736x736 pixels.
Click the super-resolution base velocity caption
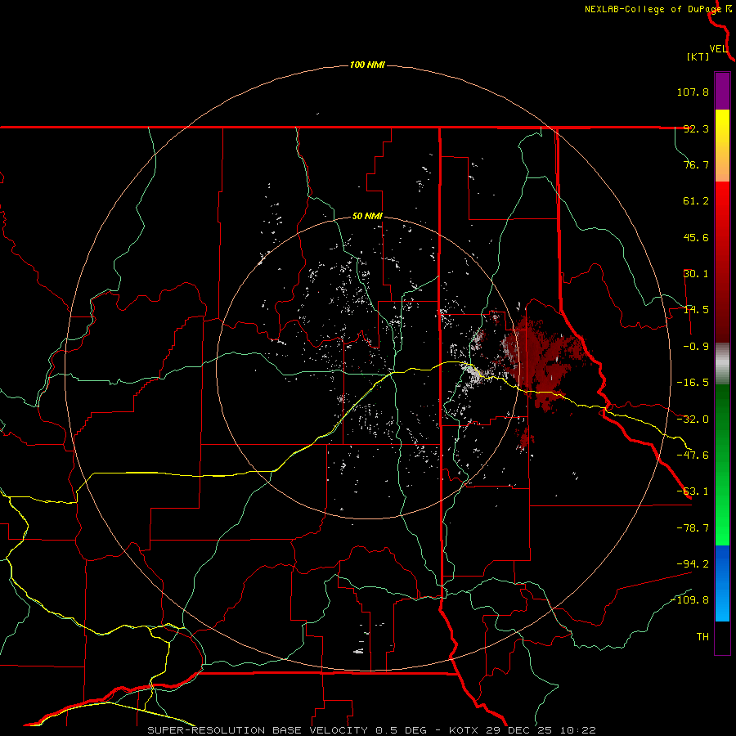(371, 730)
